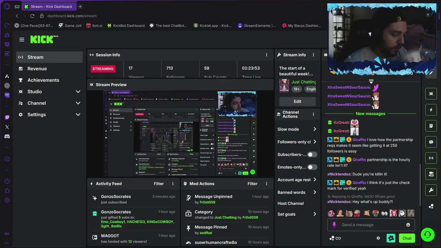This screenshot has width=441, height=248.
Task: Click the Edit stream info button
Action: [297, 101]
